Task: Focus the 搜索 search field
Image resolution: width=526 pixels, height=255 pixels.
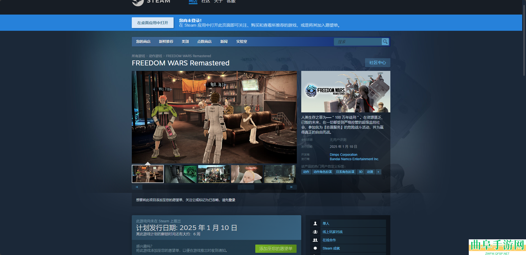Action: 358,41
